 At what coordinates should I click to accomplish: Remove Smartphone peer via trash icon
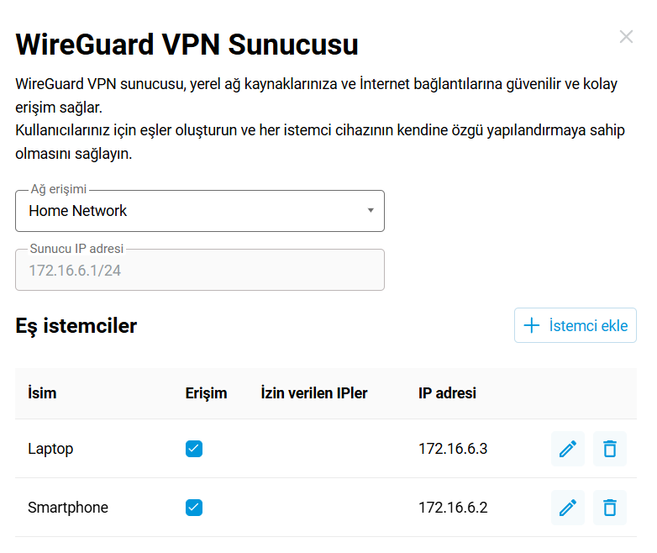coord(610,508)
